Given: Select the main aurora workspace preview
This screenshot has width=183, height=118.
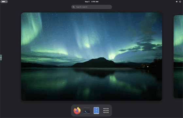Looking at the screenshot, I should pyautogui.click(x=91, y=57).
